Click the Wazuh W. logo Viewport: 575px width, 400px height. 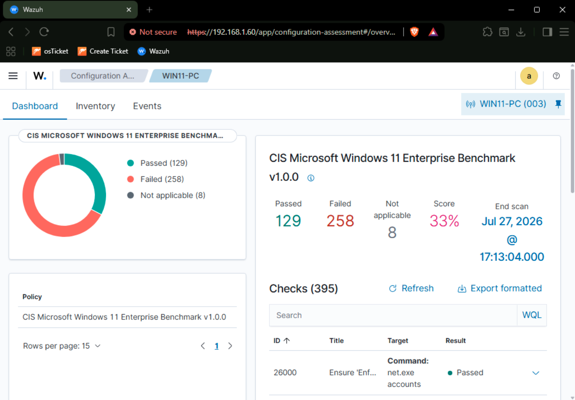click(40, 76)
